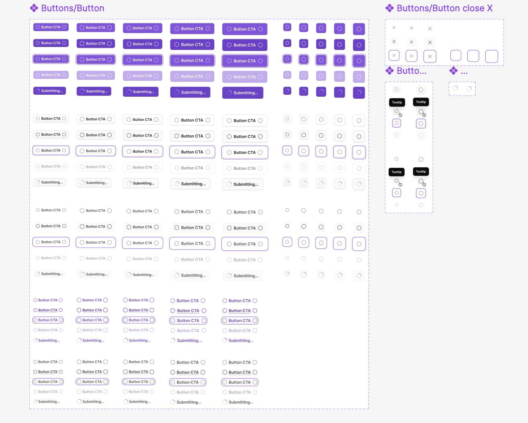Click the largest underlined purple "Button CTA" link

point(239,311)
